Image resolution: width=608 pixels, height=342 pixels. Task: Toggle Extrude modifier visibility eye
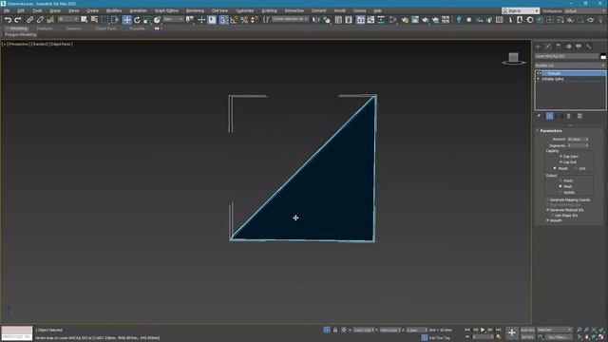pos(539,73)
